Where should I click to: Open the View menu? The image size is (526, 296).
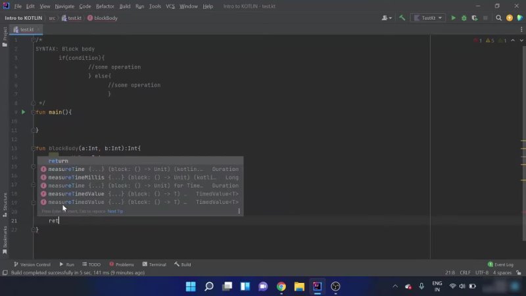point(45,7)
